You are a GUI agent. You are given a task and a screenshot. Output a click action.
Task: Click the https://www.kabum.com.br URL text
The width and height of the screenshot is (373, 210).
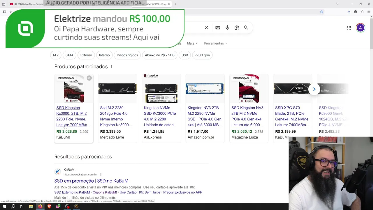(80, 174)
